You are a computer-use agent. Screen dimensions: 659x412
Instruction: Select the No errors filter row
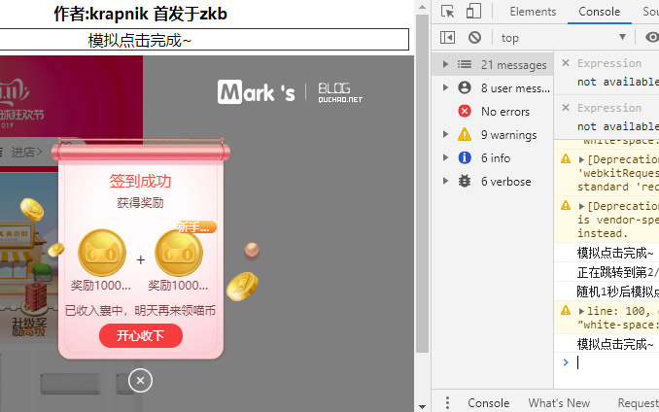click(493, 112)
